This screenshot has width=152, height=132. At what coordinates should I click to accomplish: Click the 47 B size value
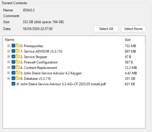click(128, 57)
